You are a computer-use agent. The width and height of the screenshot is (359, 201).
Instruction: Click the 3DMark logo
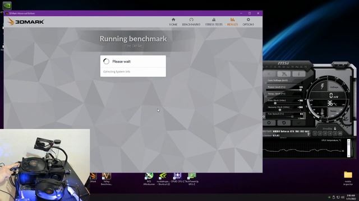26,22
